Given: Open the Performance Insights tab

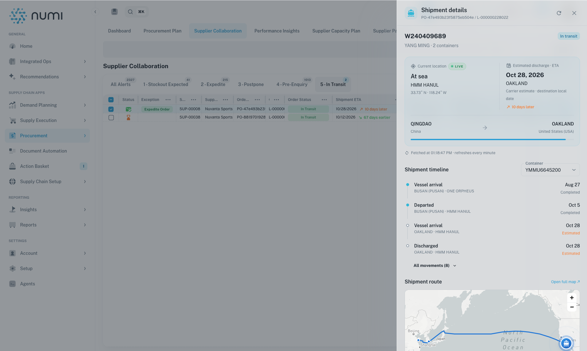Looking at the screenshot, I should point(277,31).
